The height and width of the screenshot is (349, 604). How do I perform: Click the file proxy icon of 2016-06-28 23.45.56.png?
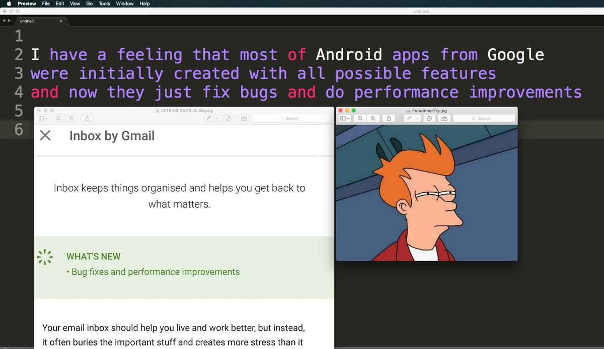click(x=157, y=110)
